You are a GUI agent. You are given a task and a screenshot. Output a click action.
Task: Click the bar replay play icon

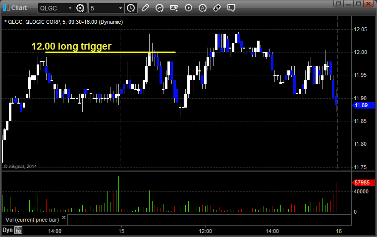click(188, 8)
